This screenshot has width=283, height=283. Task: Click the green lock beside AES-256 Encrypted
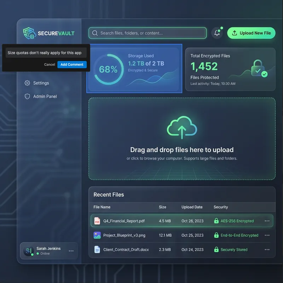point(216,221)
